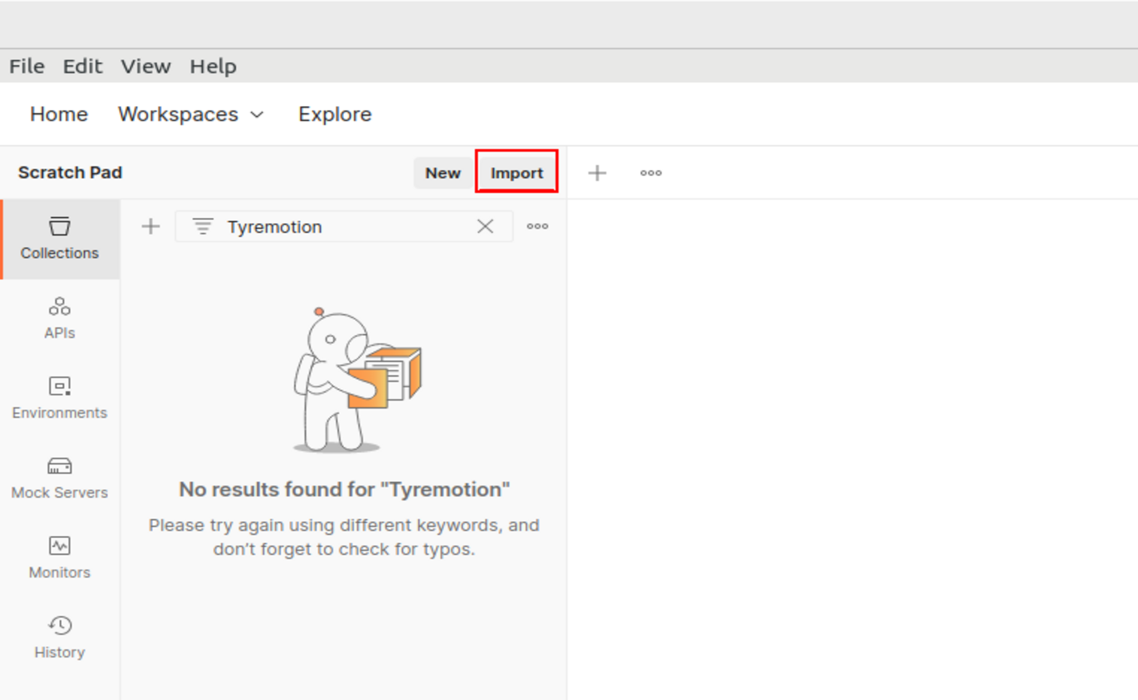Create new collection with plus icon
Viewport: 1138px width, 700px height.
pyautogui.click(x=150, y=227)
